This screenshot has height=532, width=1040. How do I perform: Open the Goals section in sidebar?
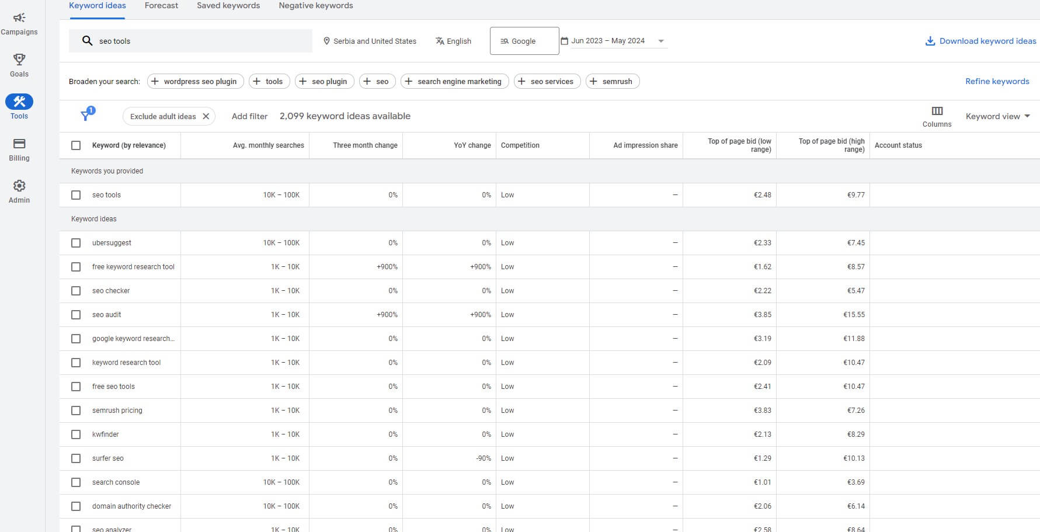19,64
